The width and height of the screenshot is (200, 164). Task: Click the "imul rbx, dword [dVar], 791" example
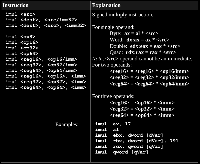click(137, 141)
